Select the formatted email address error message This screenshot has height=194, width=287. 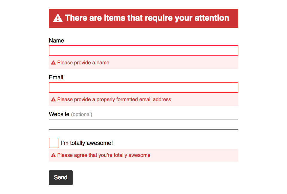click(114, 99)
